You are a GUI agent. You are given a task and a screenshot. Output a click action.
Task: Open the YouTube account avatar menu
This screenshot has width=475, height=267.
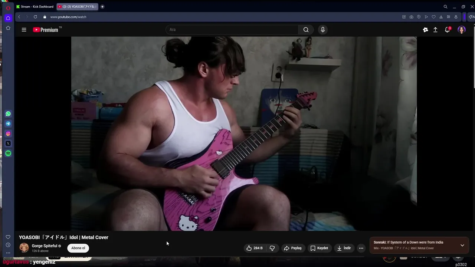coord(462,30)
